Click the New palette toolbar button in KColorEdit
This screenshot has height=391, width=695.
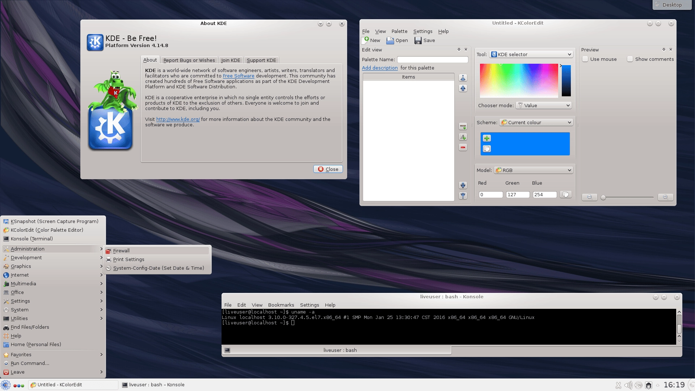coord(371,40)
